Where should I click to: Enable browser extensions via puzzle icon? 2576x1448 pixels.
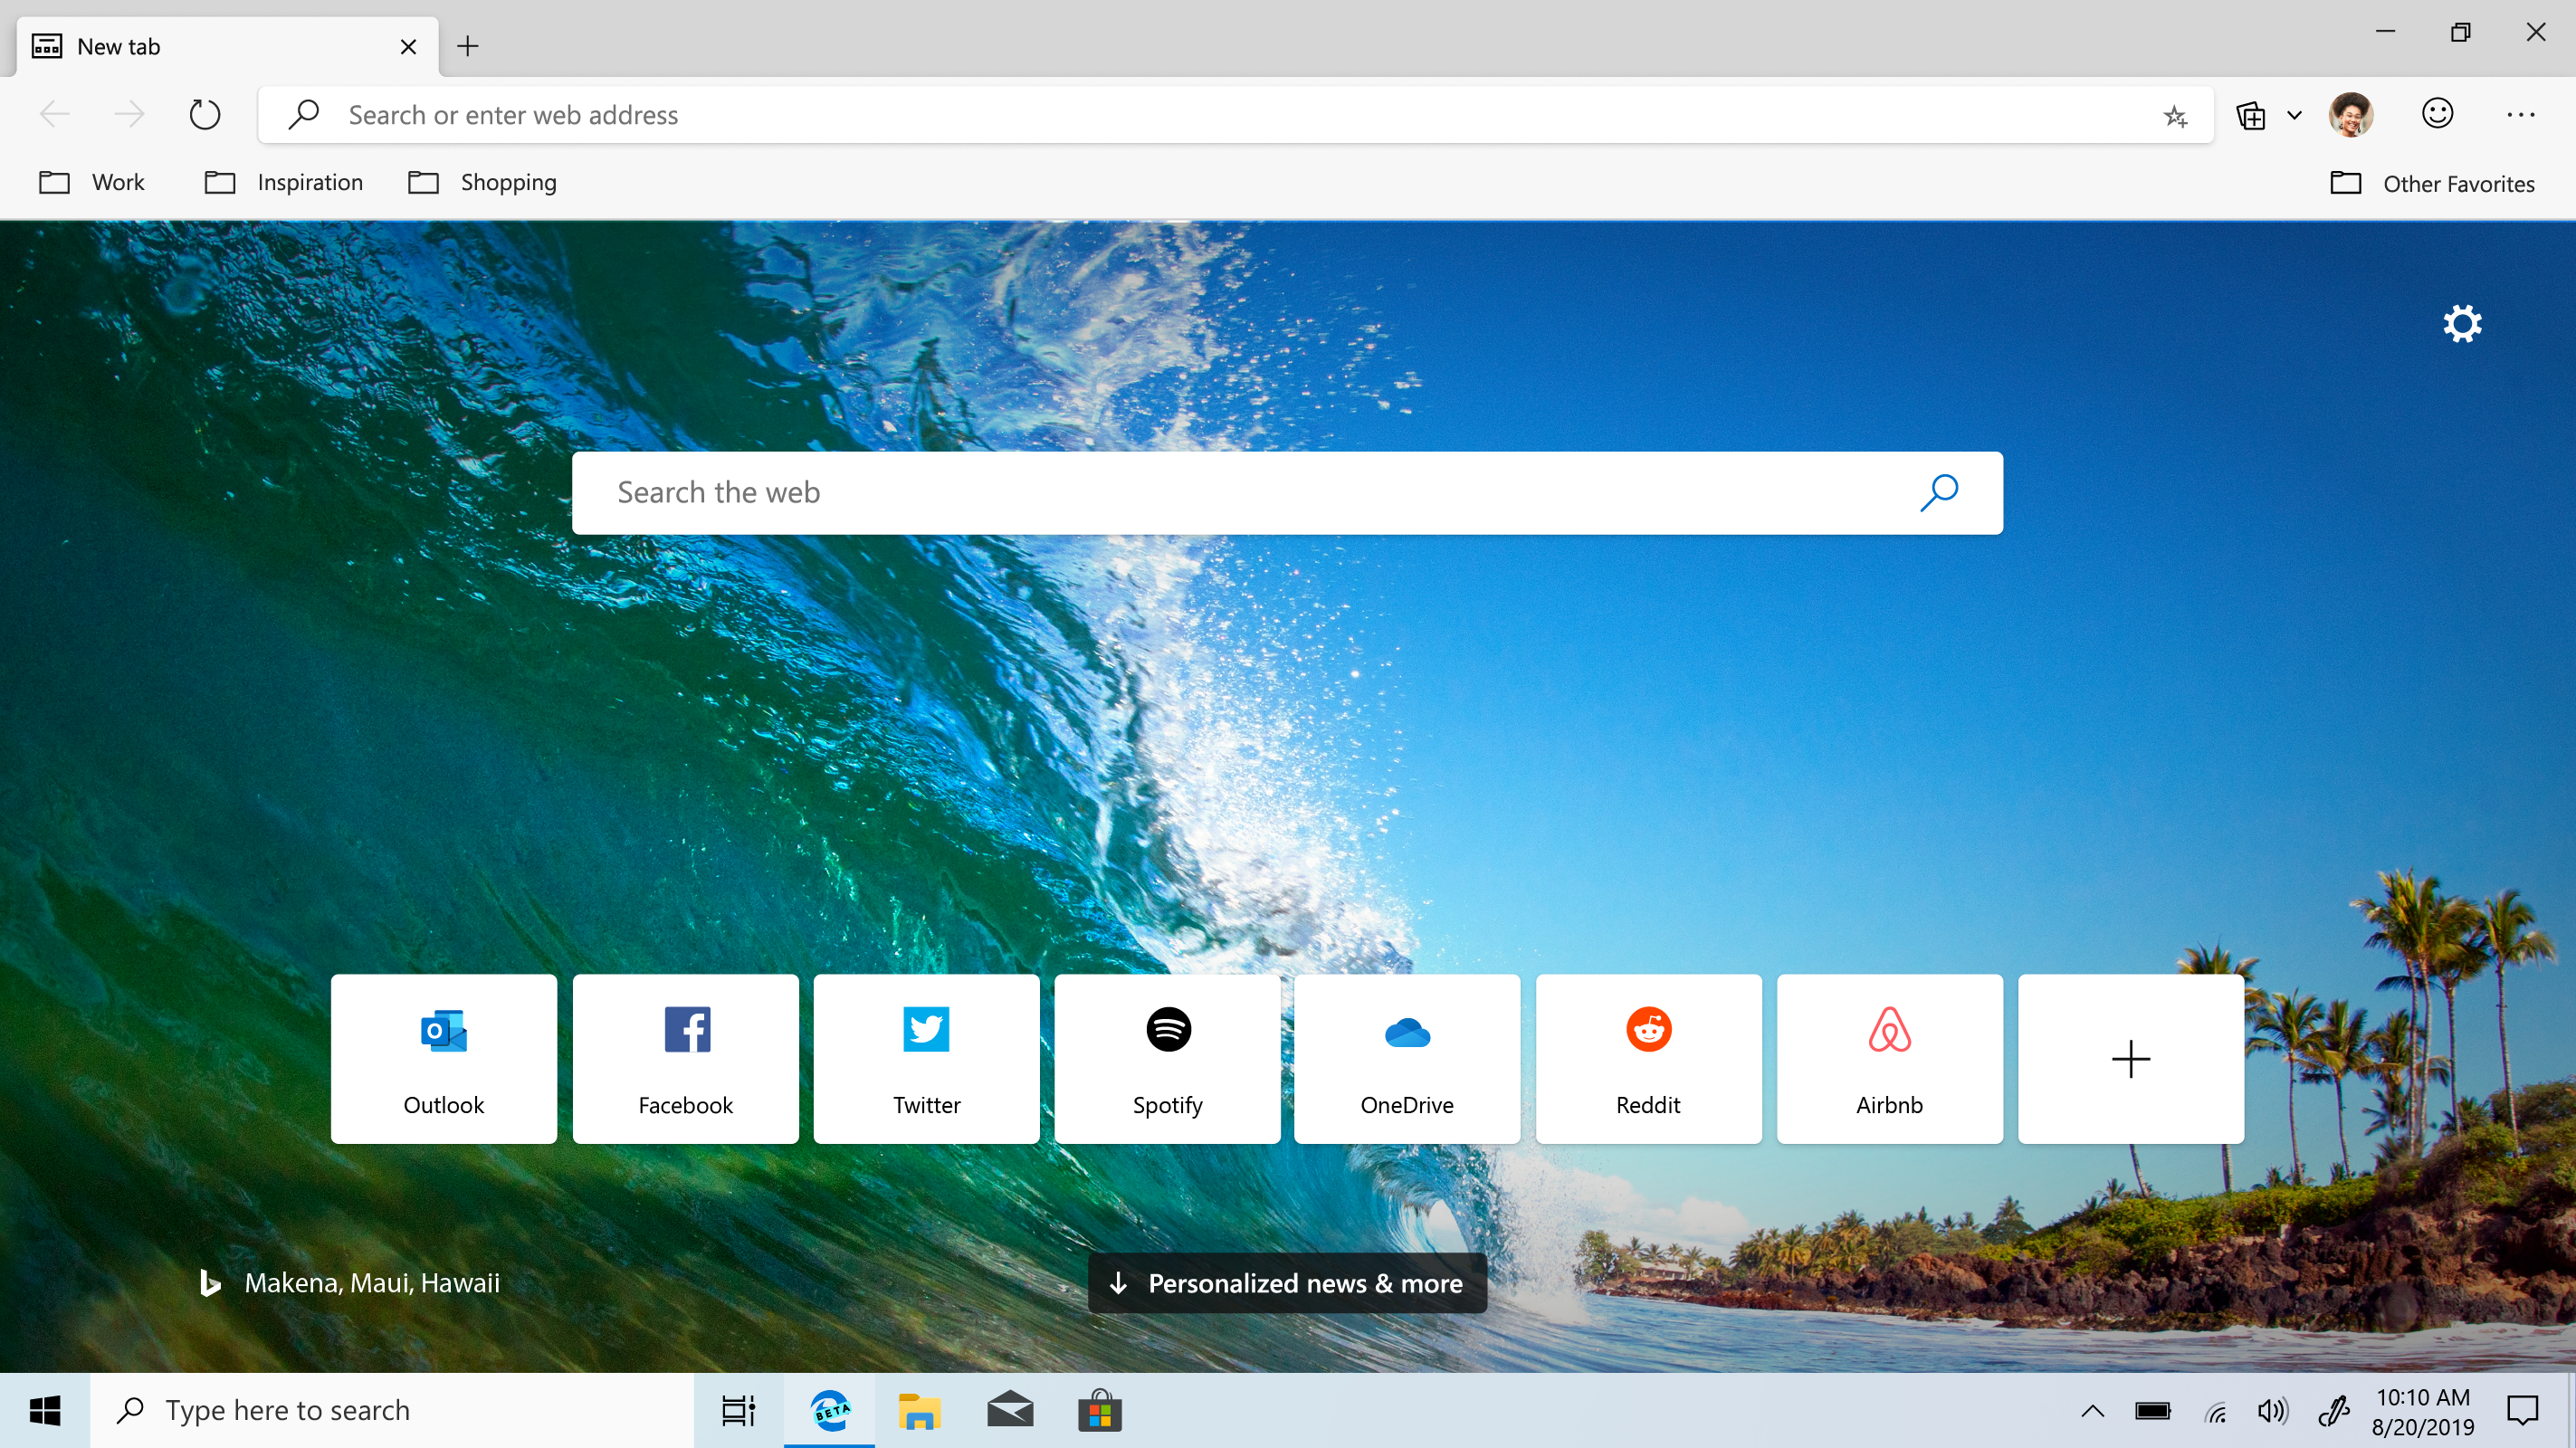(2252, 115)
